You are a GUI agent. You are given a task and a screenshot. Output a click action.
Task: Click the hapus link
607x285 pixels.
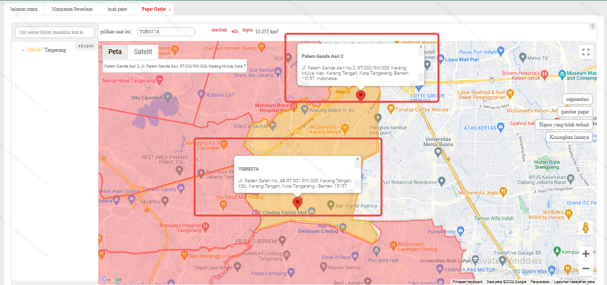(x=247, y=30)
